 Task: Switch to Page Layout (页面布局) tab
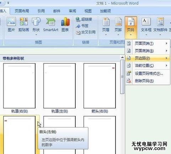coord(22,11)
